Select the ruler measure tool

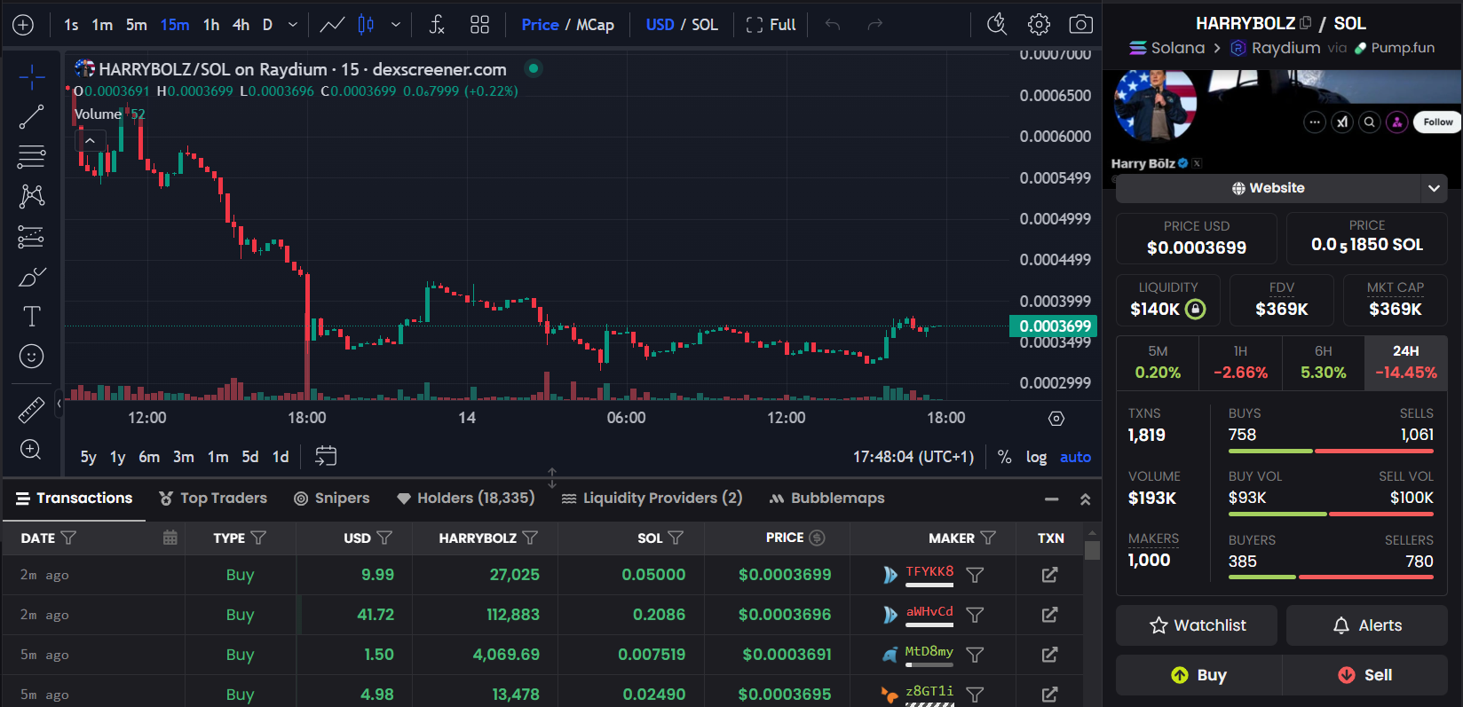point(31,410)
